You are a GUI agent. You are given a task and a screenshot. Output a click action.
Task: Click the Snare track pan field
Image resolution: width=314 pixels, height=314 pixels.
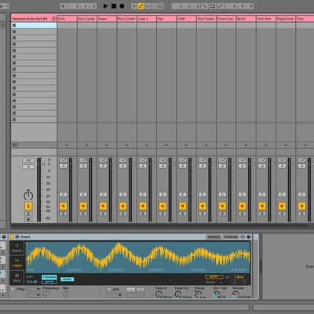[103, 195]
